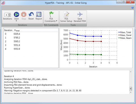Click the Iterations number field showing 4

[6, 15]
